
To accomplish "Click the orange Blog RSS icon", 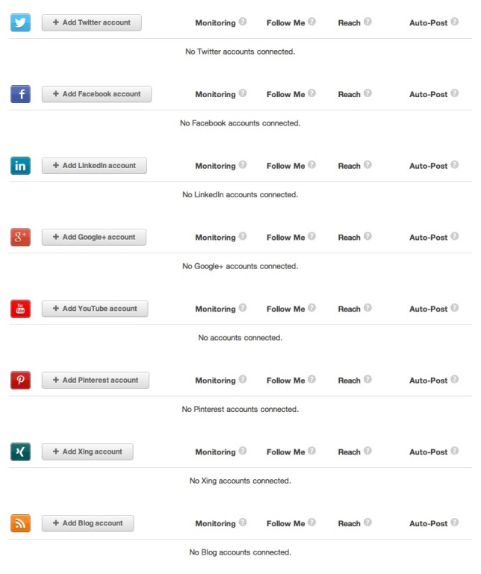I will tap(20, 523).
